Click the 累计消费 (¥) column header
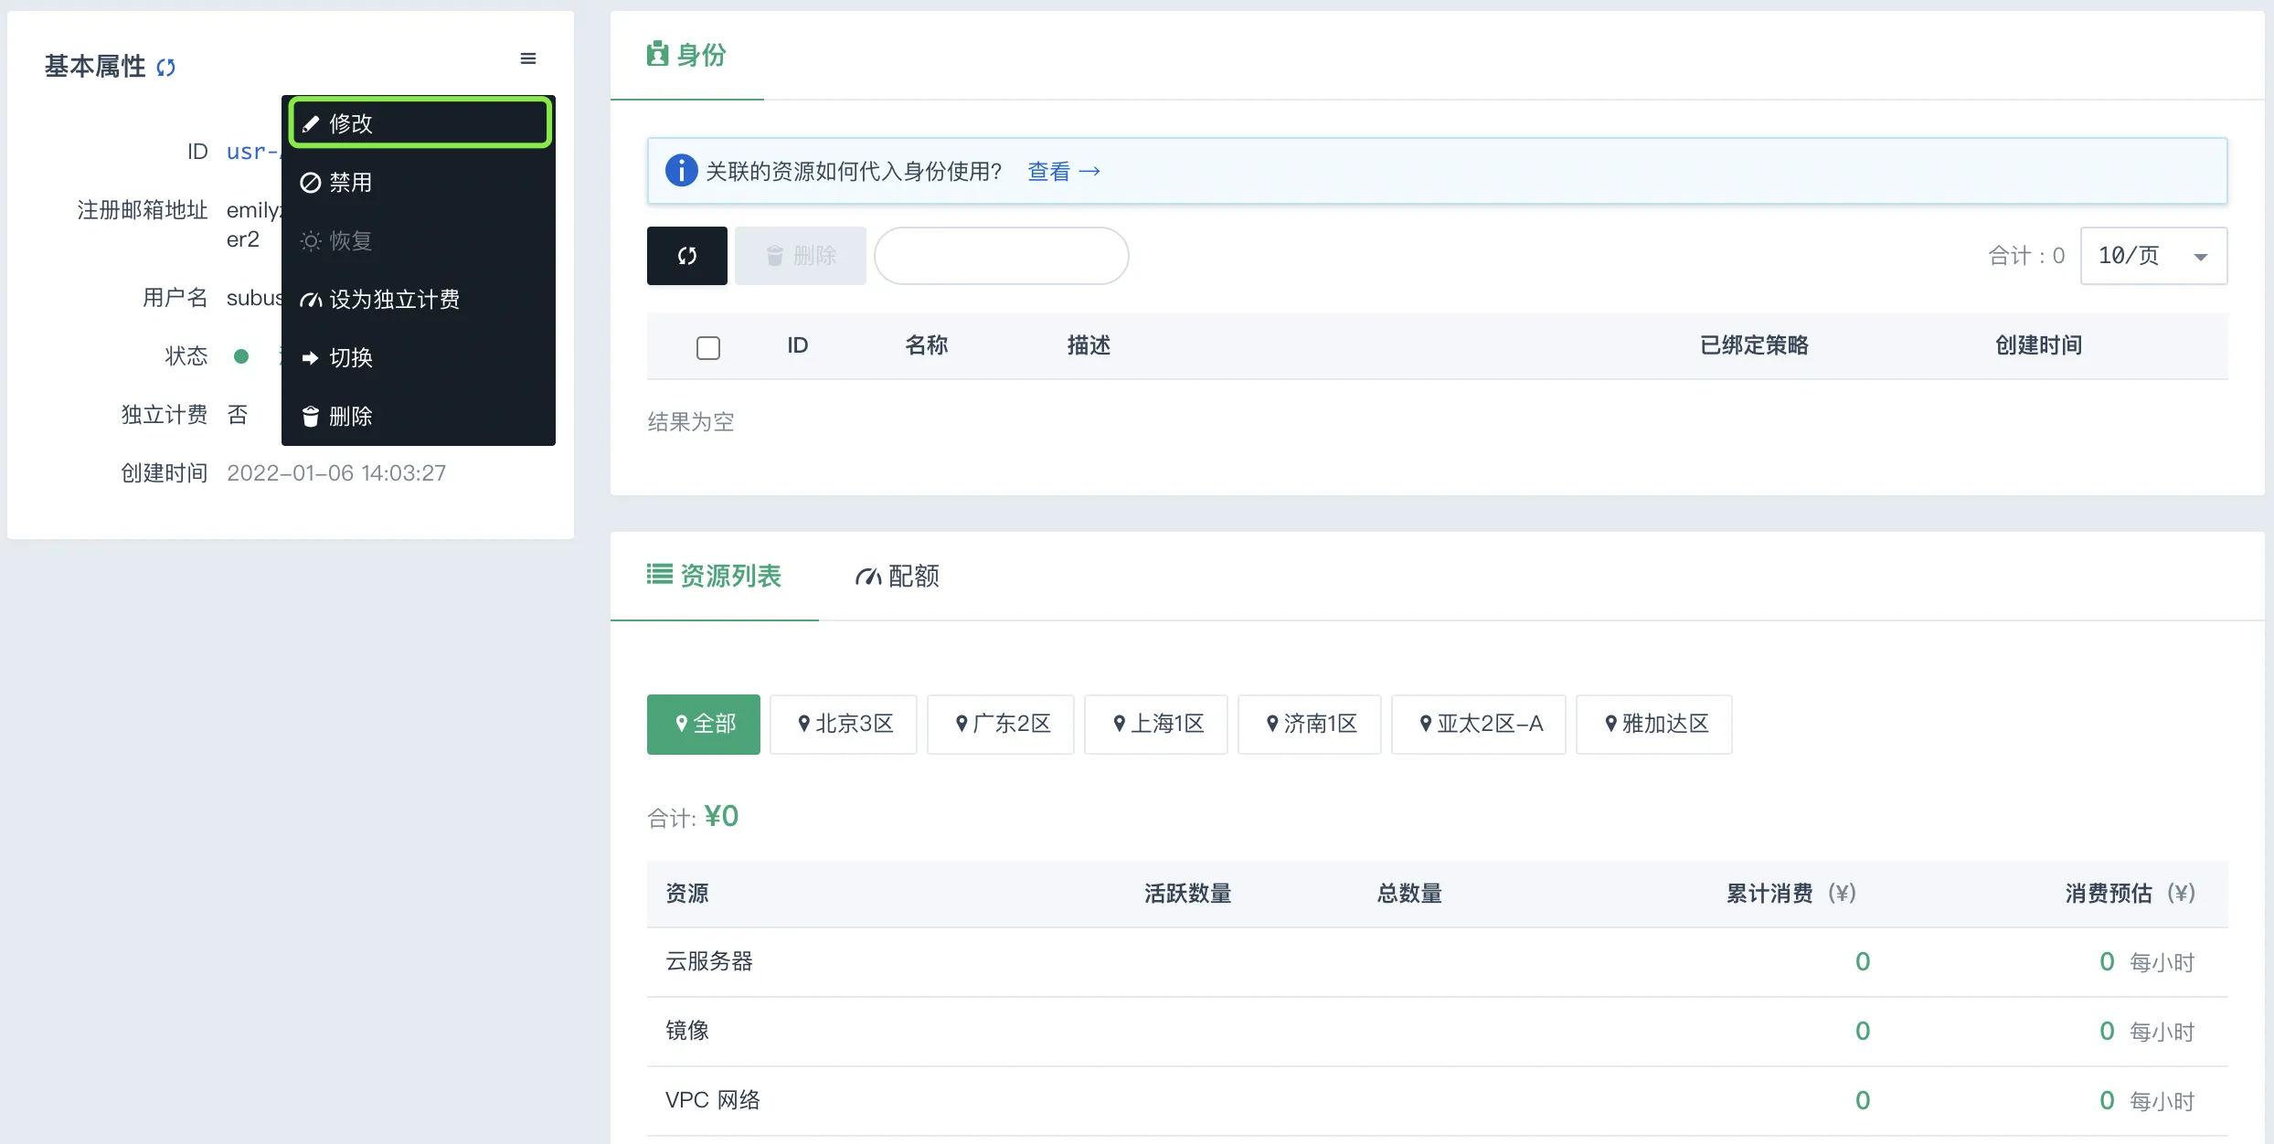2274x1144 pixels. (1791, 894)
